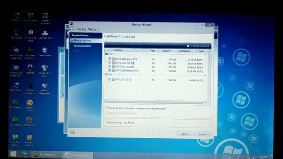
Task: Click the Choose Columns icon
Action: pos(188,46)
